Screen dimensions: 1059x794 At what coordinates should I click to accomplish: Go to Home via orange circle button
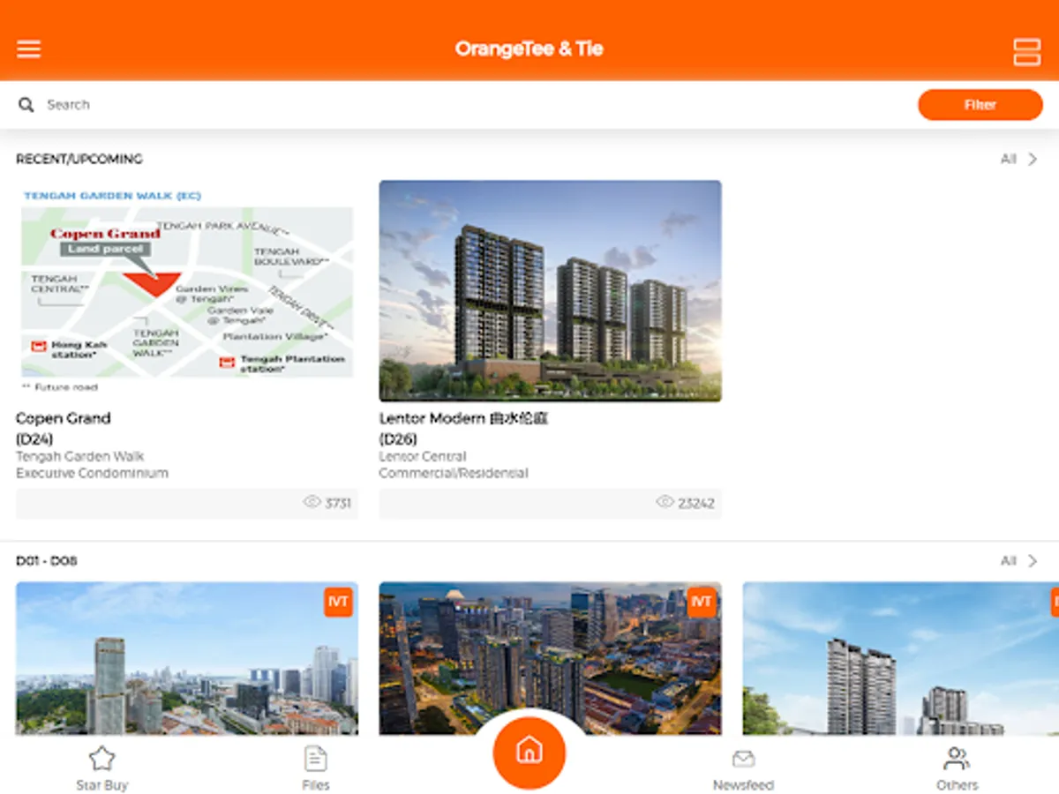[529, 753]
